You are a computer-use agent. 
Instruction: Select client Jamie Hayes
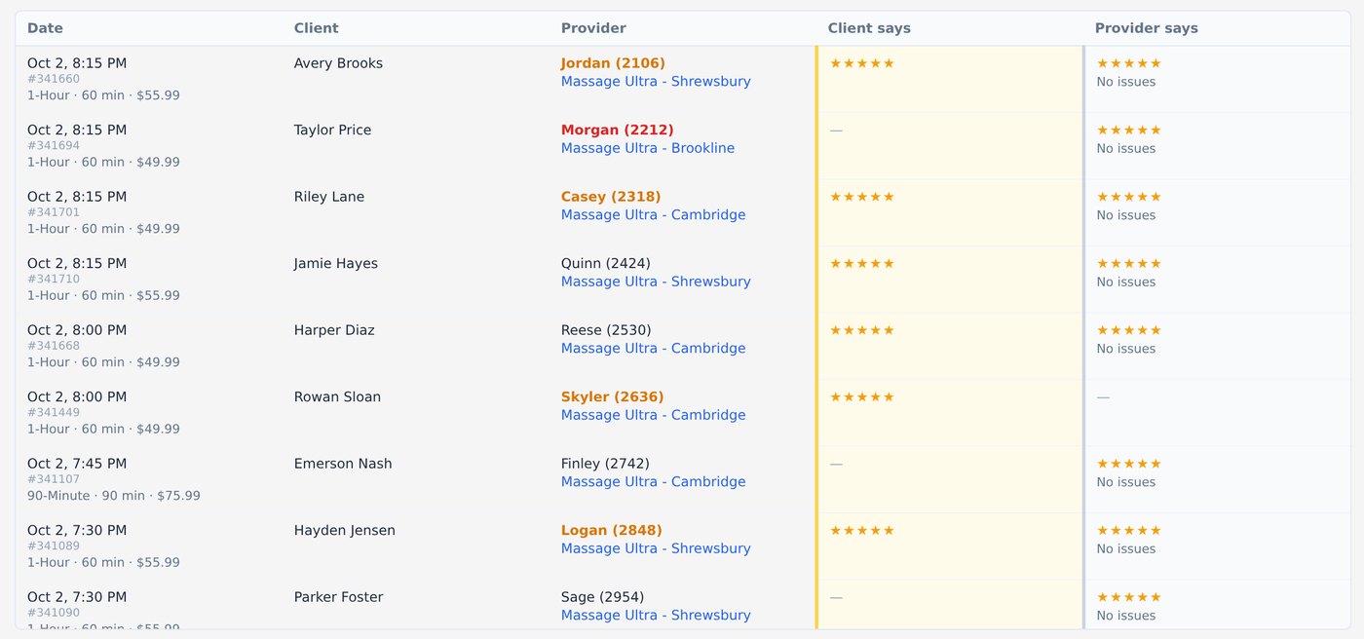point(336,263)
